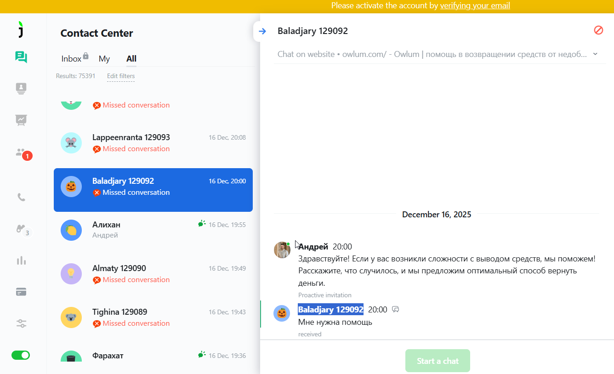Select the Baladjary 129092 conversation row
The image size is (614, 374).
[x=153, y=190]
